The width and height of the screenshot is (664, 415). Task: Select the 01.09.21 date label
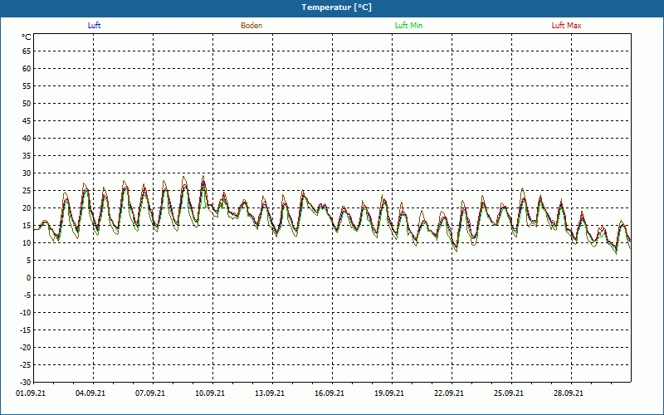point(31,393)
